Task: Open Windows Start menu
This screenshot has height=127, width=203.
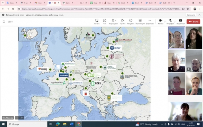Action: pyautogui.click(x=4, y=124)
